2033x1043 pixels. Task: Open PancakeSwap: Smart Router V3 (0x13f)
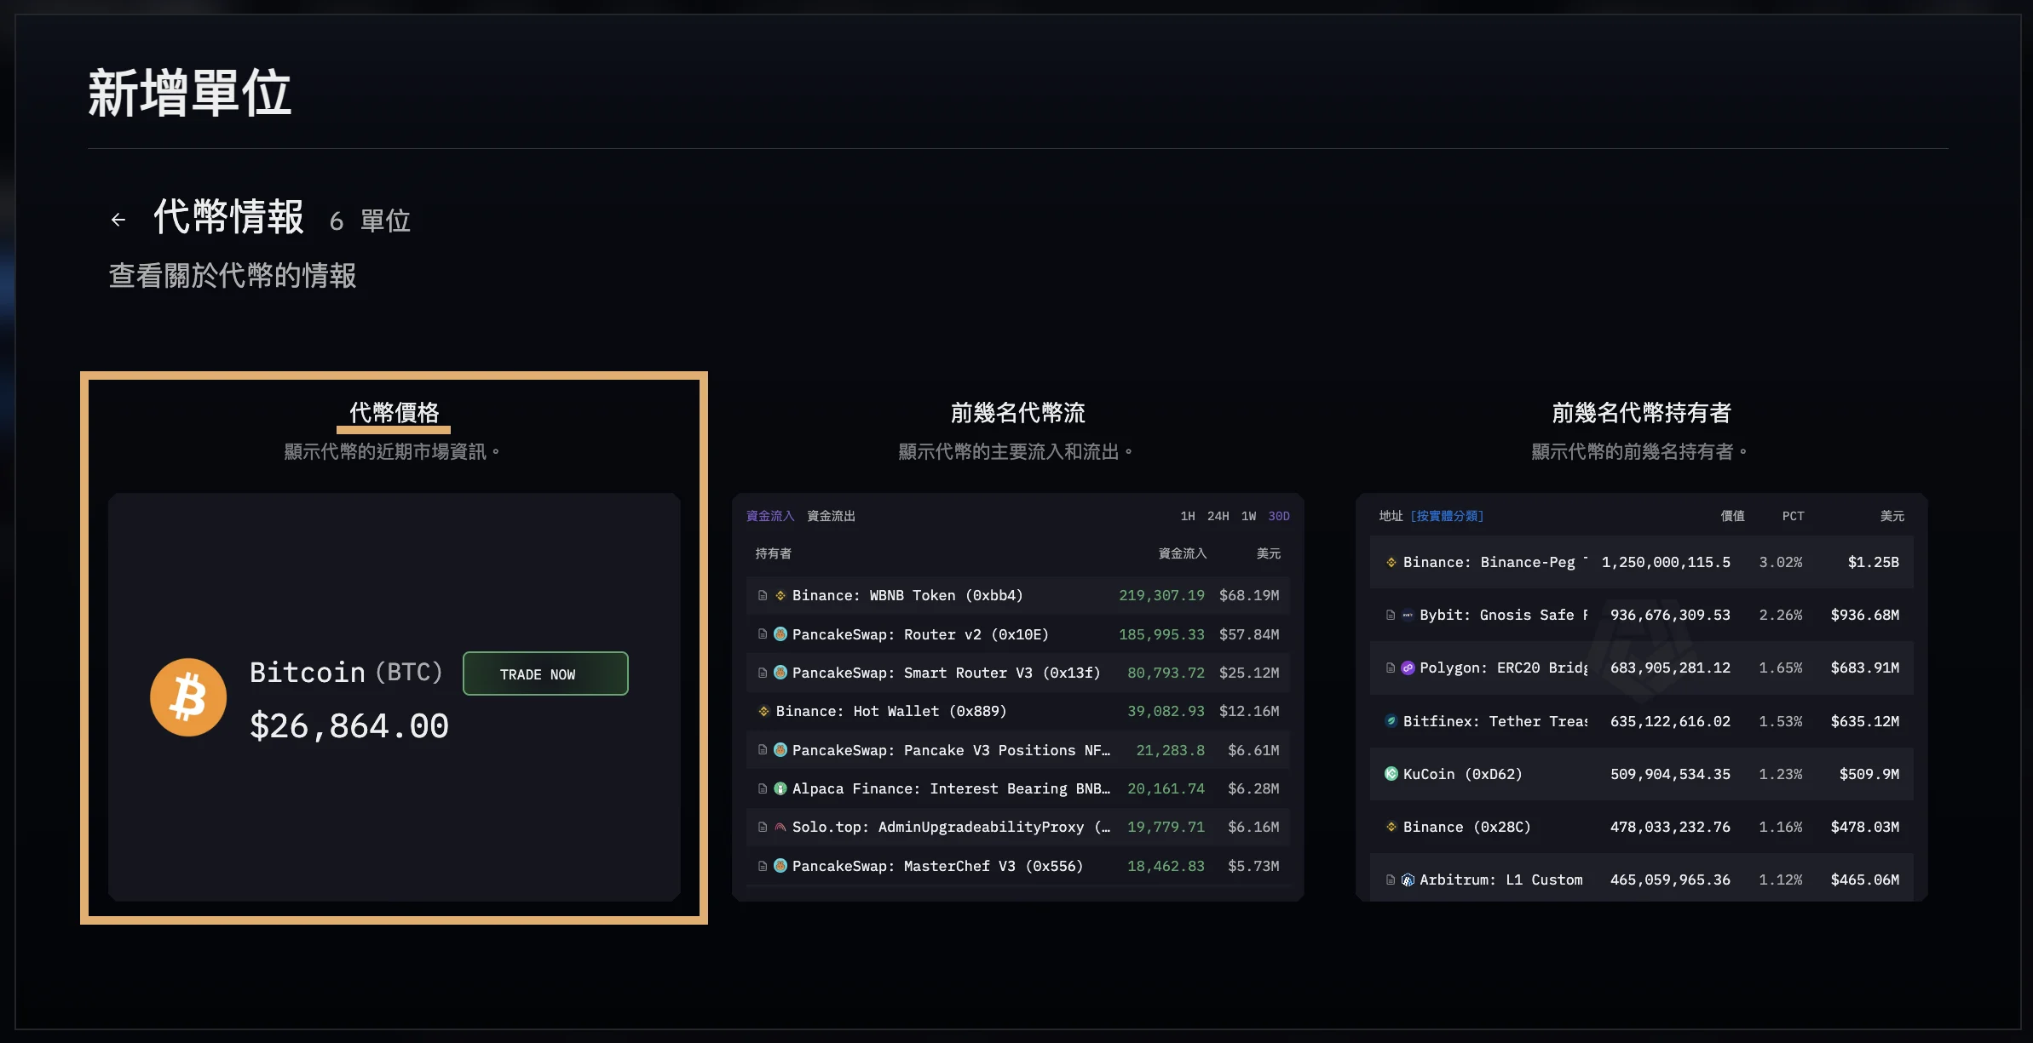tap(946, 673)
